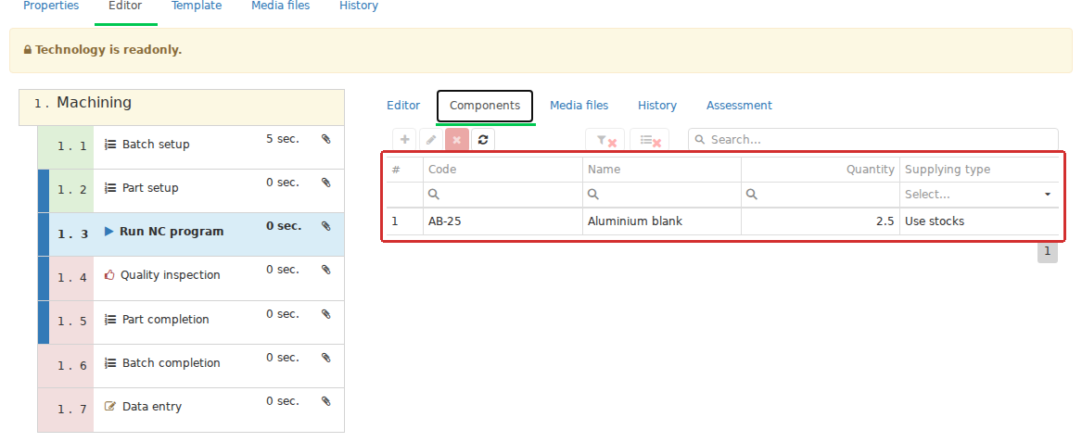Click the paperclip icon on Part setup row
The height and width of the screenshot is (442, 1082).
click(x=326, y=182)
